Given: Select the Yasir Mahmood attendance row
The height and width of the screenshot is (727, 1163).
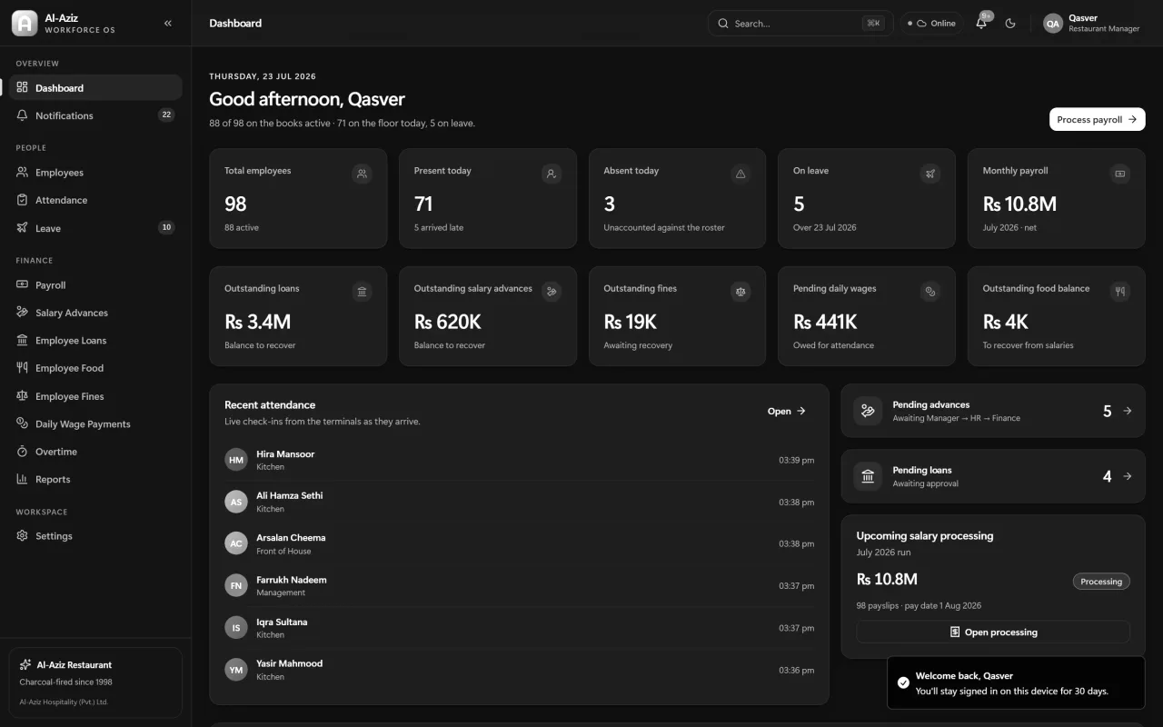Looking at the screenshot, I should pyautogui.click(x=519, y=670).
